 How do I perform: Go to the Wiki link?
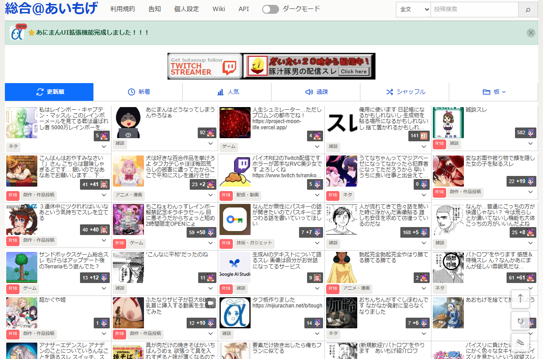click(x=219, y=9)
